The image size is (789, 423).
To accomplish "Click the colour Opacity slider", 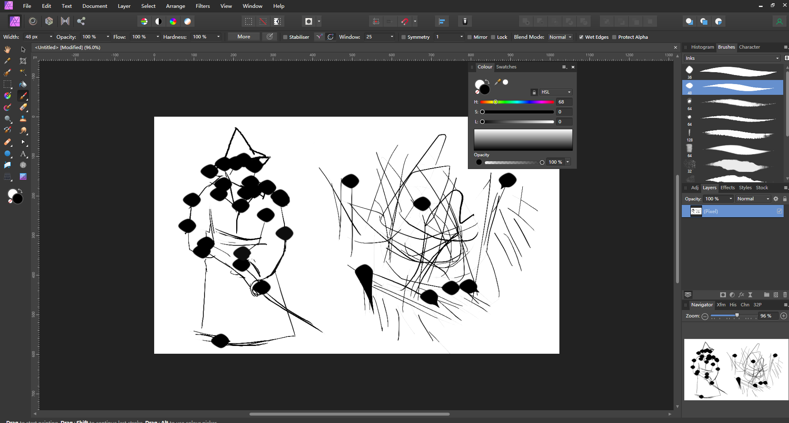I will [x=514, y=162].
